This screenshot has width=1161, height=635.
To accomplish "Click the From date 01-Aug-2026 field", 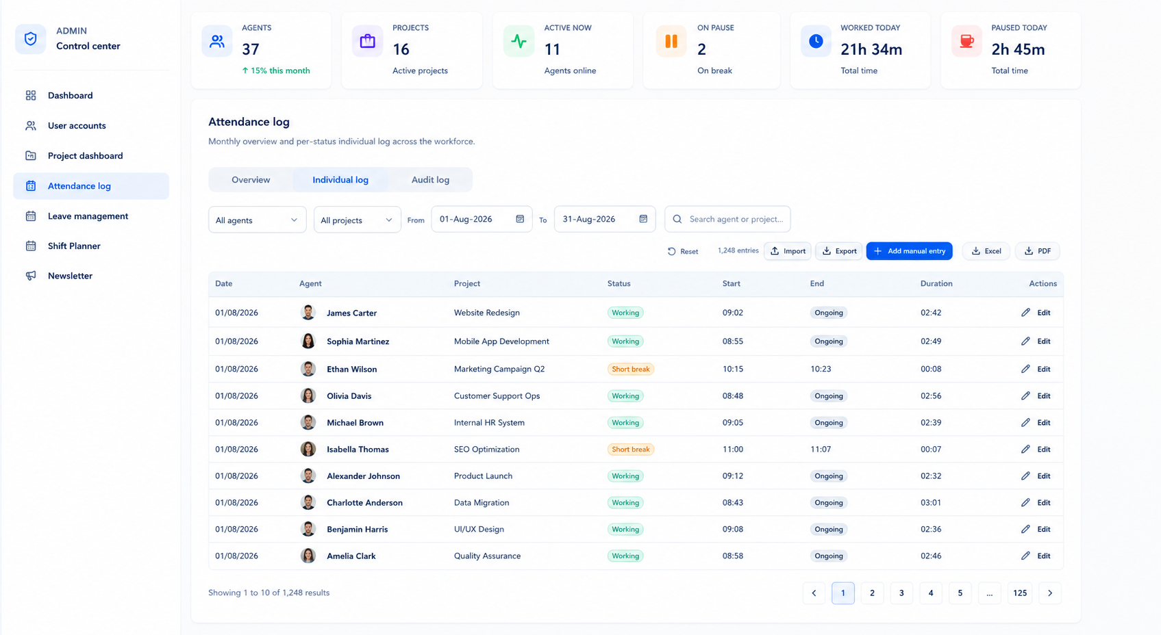I will coord(482,219).
